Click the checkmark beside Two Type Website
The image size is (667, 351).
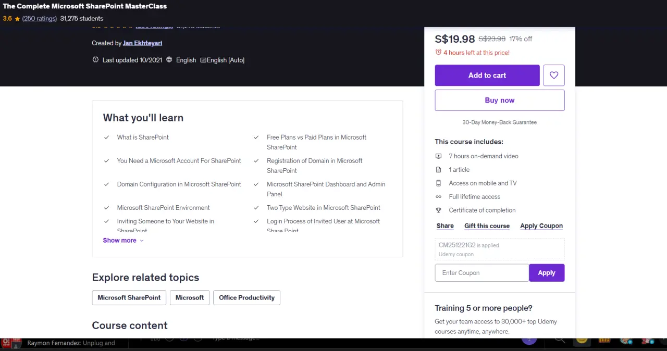256,208
